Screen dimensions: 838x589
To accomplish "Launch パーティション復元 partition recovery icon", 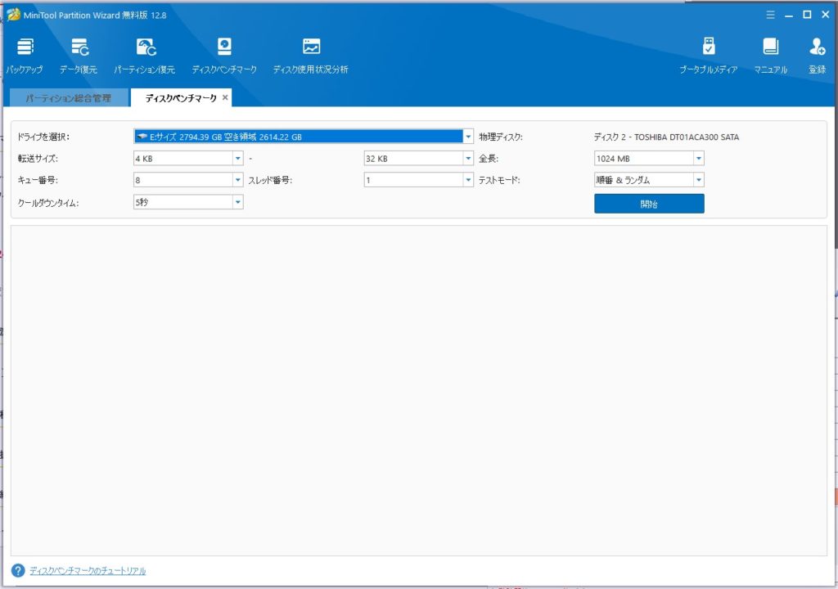I will 145,47.
